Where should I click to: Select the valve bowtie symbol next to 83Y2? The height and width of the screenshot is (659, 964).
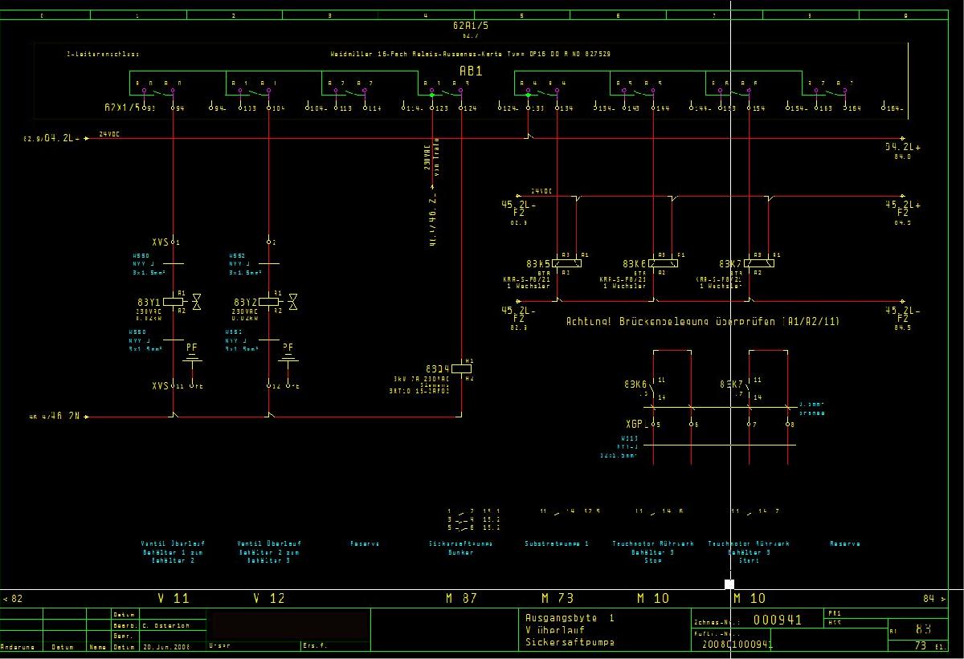coord(292,301)
